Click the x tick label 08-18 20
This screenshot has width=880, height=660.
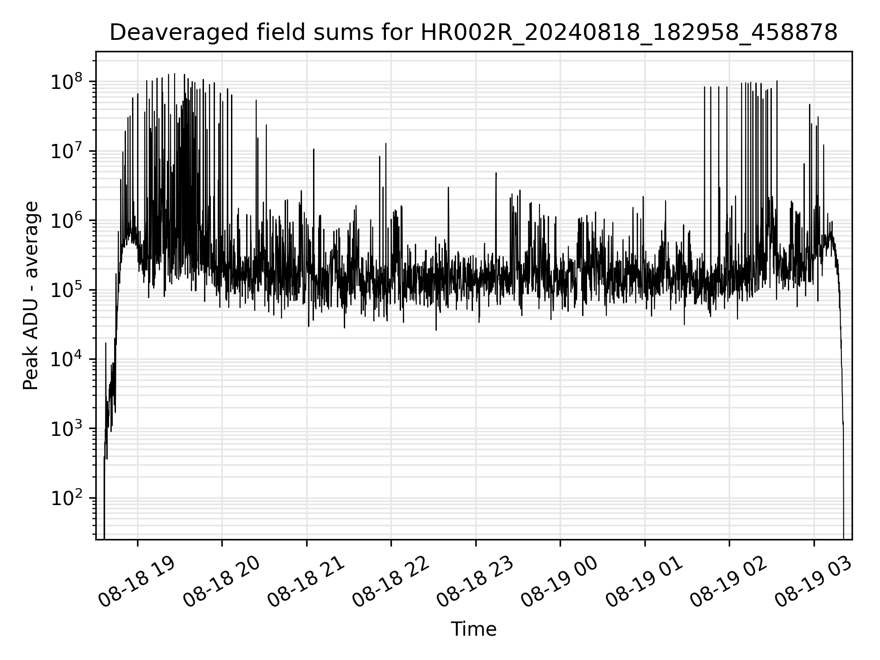[221, 581]
